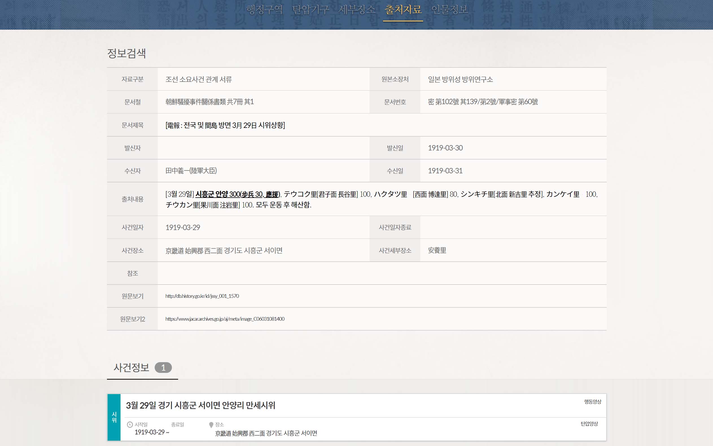Click the 安養里 detailed location value
Screen dimensions: 713x446
pos(437,250)
